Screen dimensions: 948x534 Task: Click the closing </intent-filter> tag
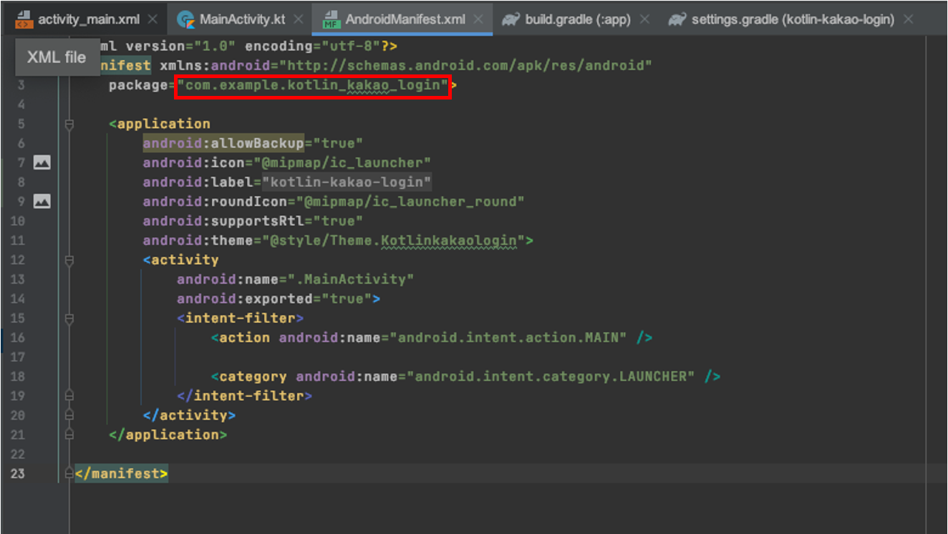(x=244, y=396)
